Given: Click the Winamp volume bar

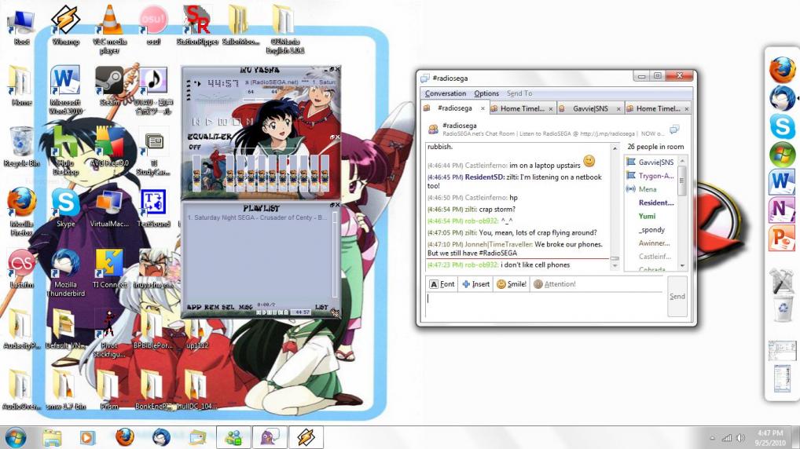Looking at the screenshot, I should point(262,100).
